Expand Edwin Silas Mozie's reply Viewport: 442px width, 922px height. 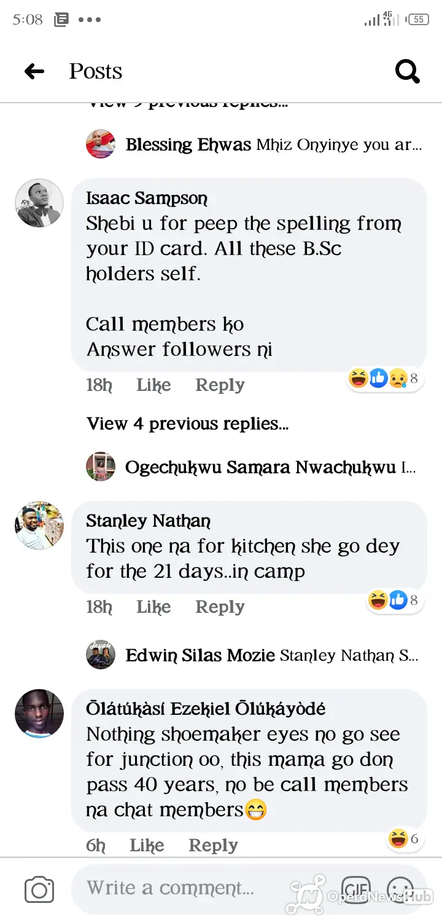(253, 655)
